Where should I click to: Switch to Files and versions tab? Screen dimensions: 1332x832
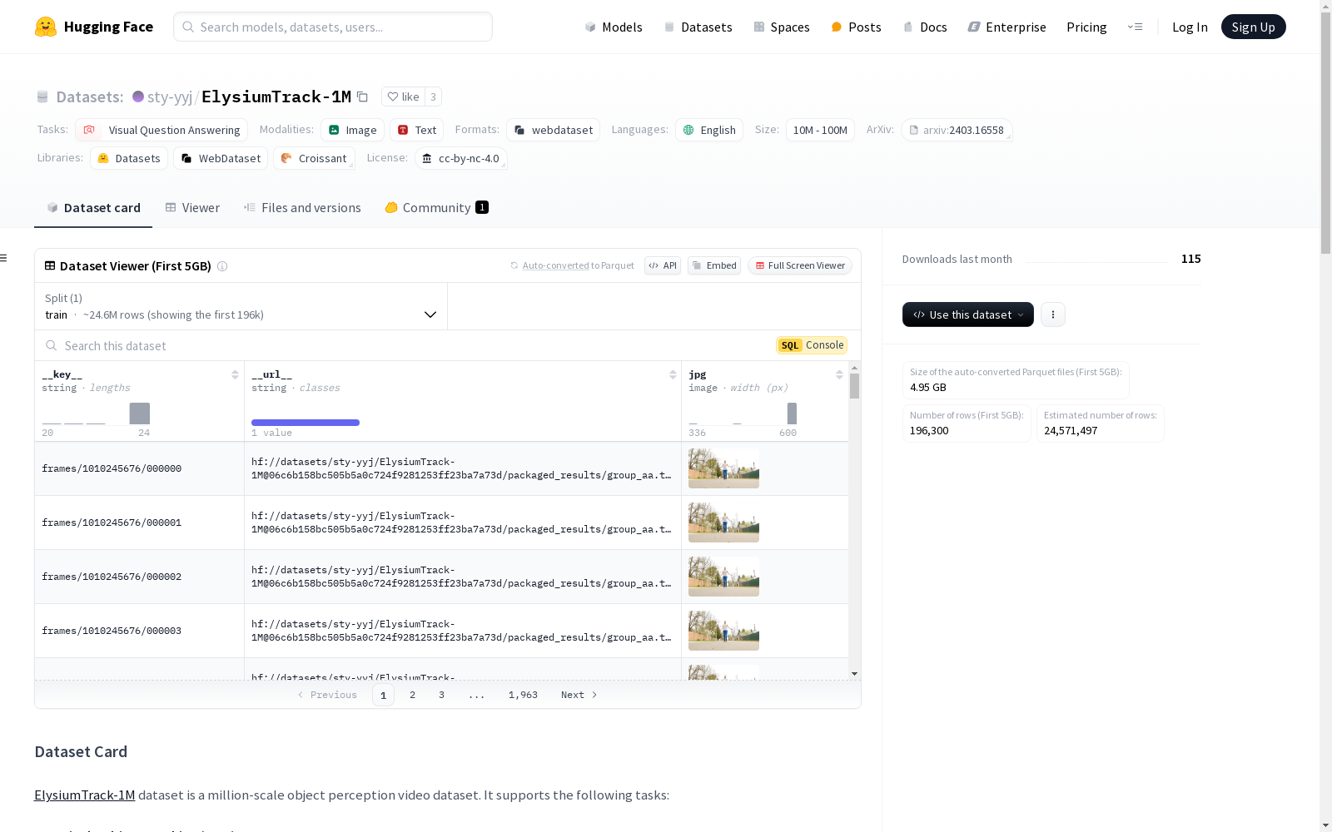(x=302, y=208)
